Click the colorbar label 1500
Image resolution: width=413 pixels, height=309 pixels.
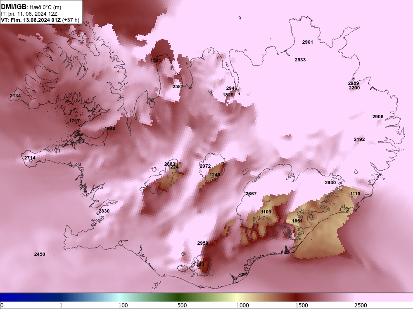(x=301, y=305)
